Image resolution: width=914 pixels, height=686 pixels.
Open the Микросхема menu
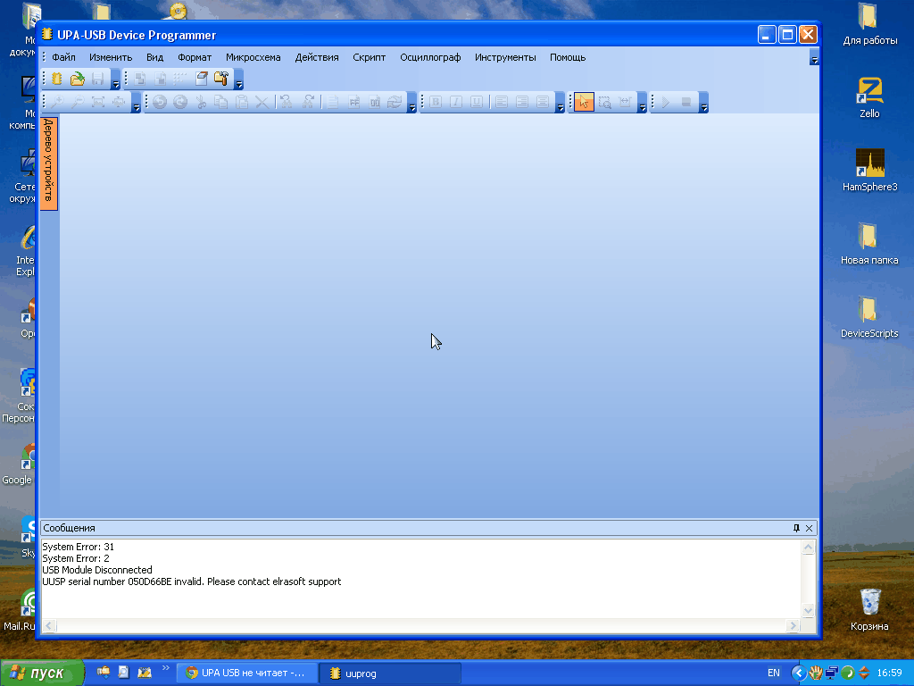(253, 57)
